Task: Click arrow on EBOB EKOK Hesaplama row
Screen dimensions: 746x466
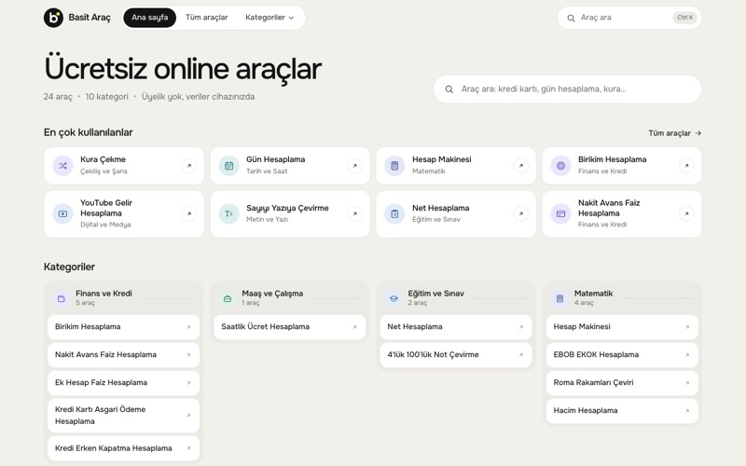Action: coord(687,355)
